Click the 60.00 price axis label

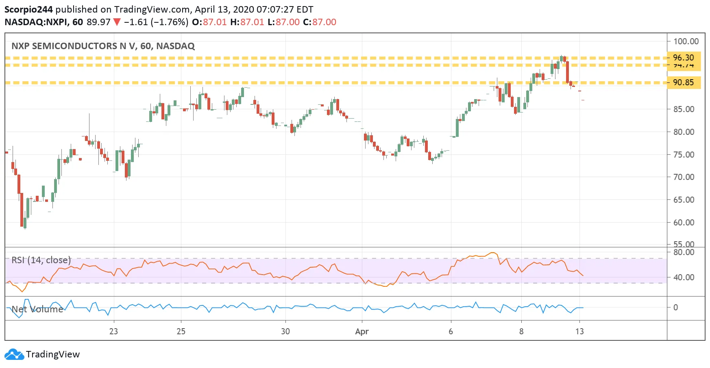[x=684, y=223]
